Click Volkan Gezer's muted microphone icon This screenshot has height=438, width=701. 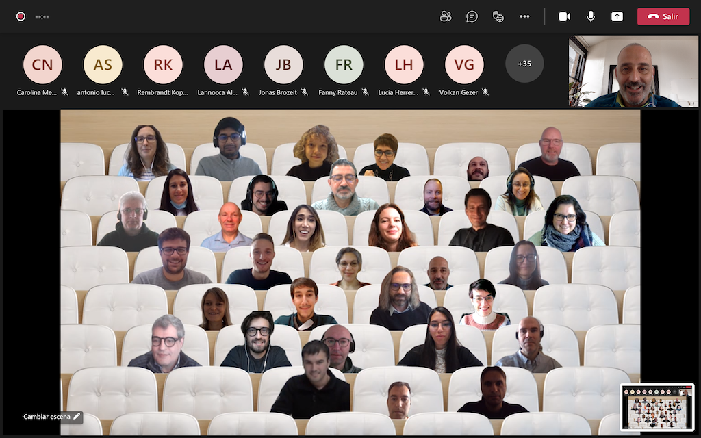(485, 92)
